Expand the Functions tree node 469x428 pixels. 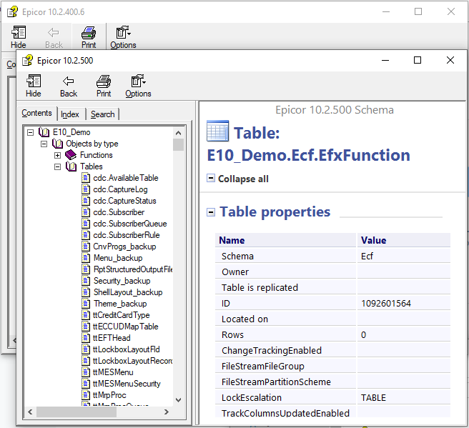click(x=57, y=156)
